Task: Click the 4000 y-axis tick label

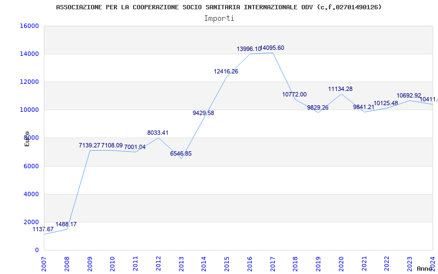Action: pyautogui.click(x=31, y=195)
